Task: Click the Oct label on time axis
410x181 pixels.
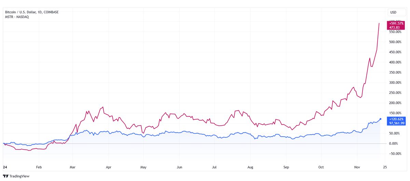Action: click(x=321, y=168)
